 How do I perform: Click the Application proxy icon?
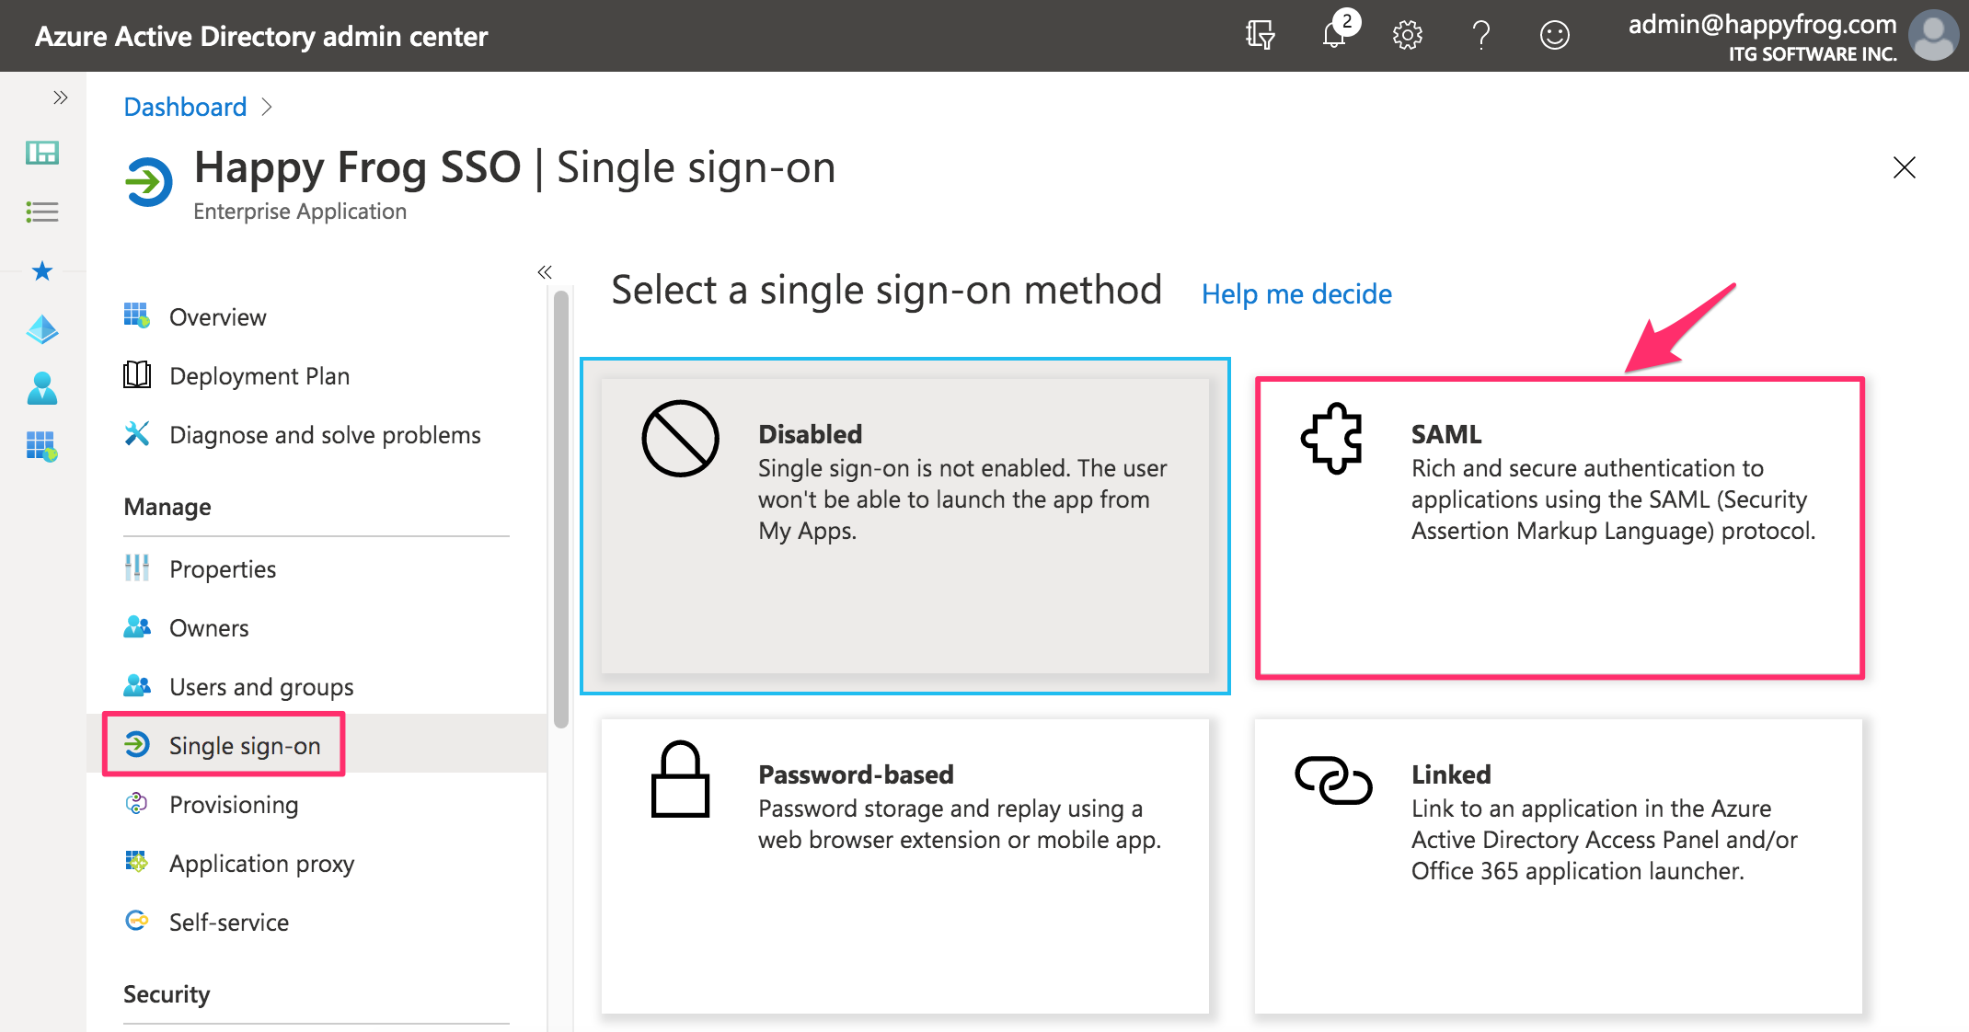(x=136, y=862)
